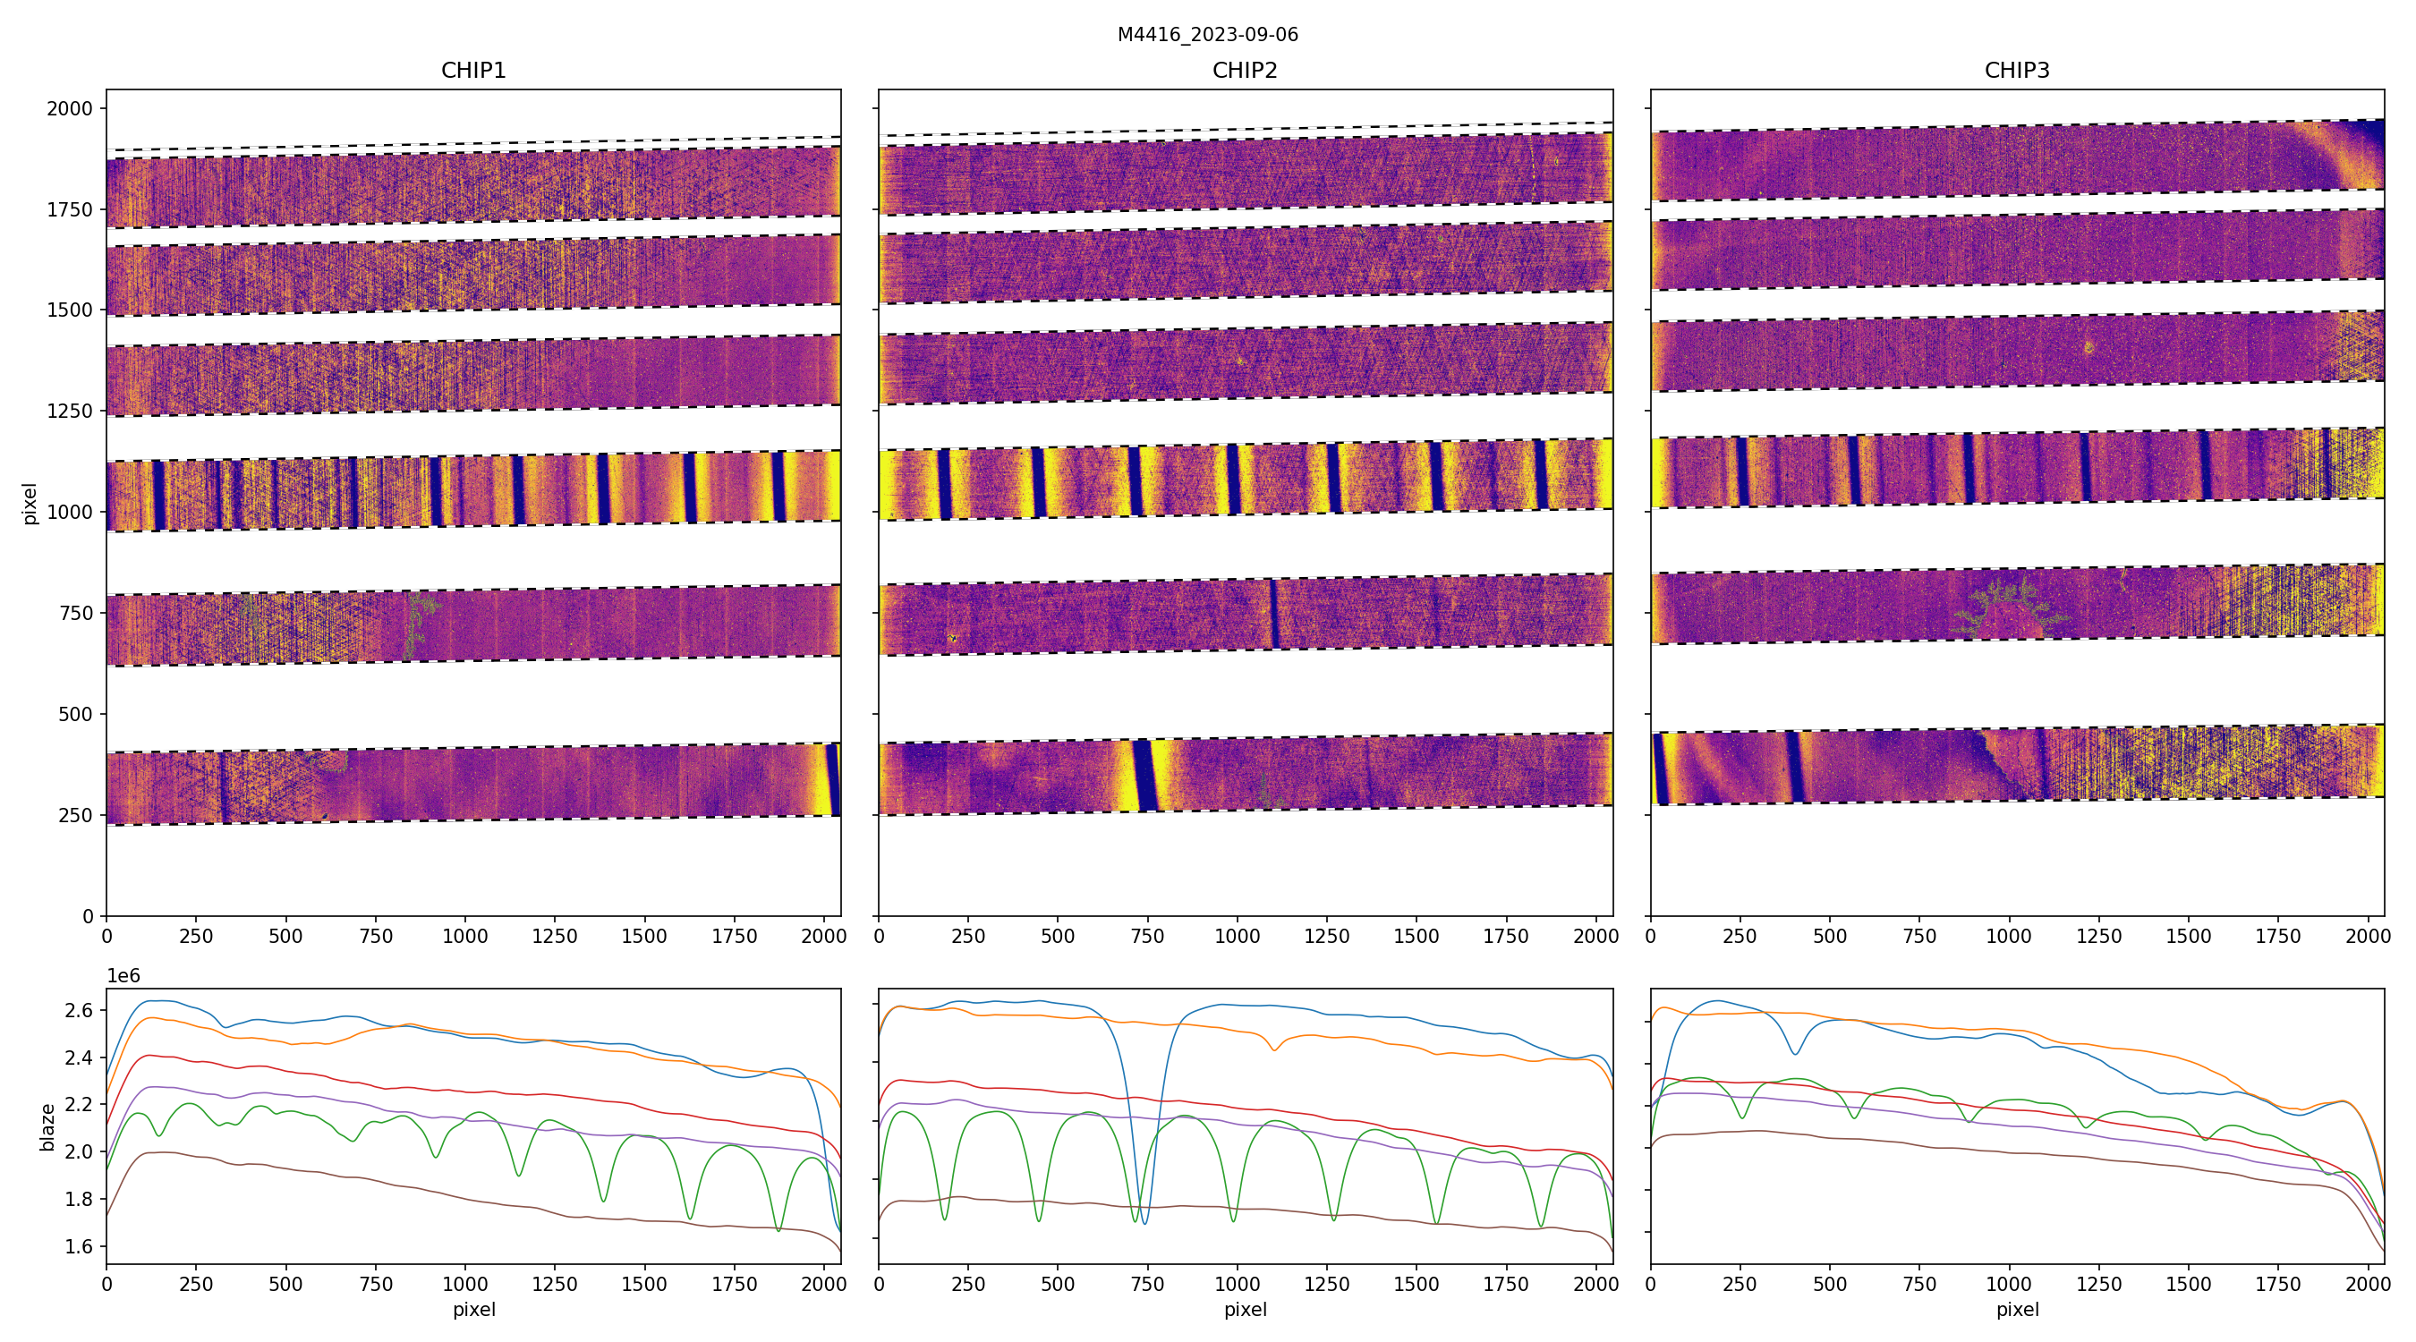
Task: Click the bottom order band in CHIP3 image
Action: (2016, 764)
